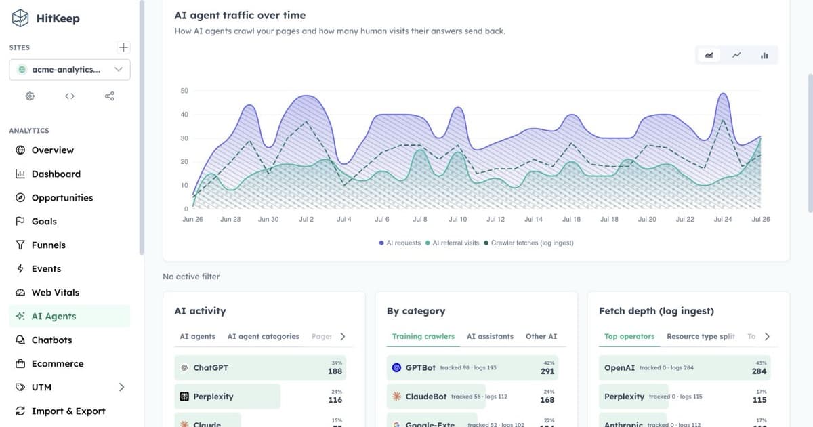
Task: Switch chart to line view icon
Action: [736, 56]
